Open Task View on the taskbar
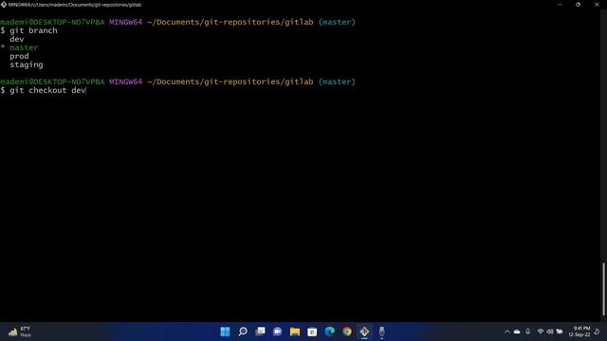This screenshot has width=607, height=341. (260, 332)
